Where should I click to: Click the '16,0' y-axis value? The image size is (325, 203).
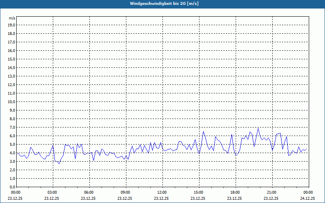(12, 50)
